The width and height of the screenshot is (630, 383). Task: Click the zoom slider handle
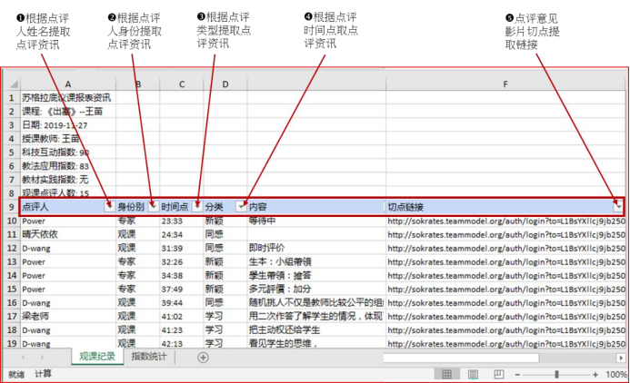pos(556,374)
